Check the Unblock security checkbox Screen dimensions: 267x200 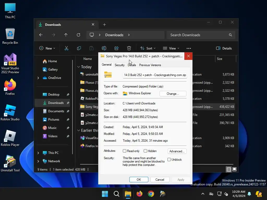click(169, 160)
